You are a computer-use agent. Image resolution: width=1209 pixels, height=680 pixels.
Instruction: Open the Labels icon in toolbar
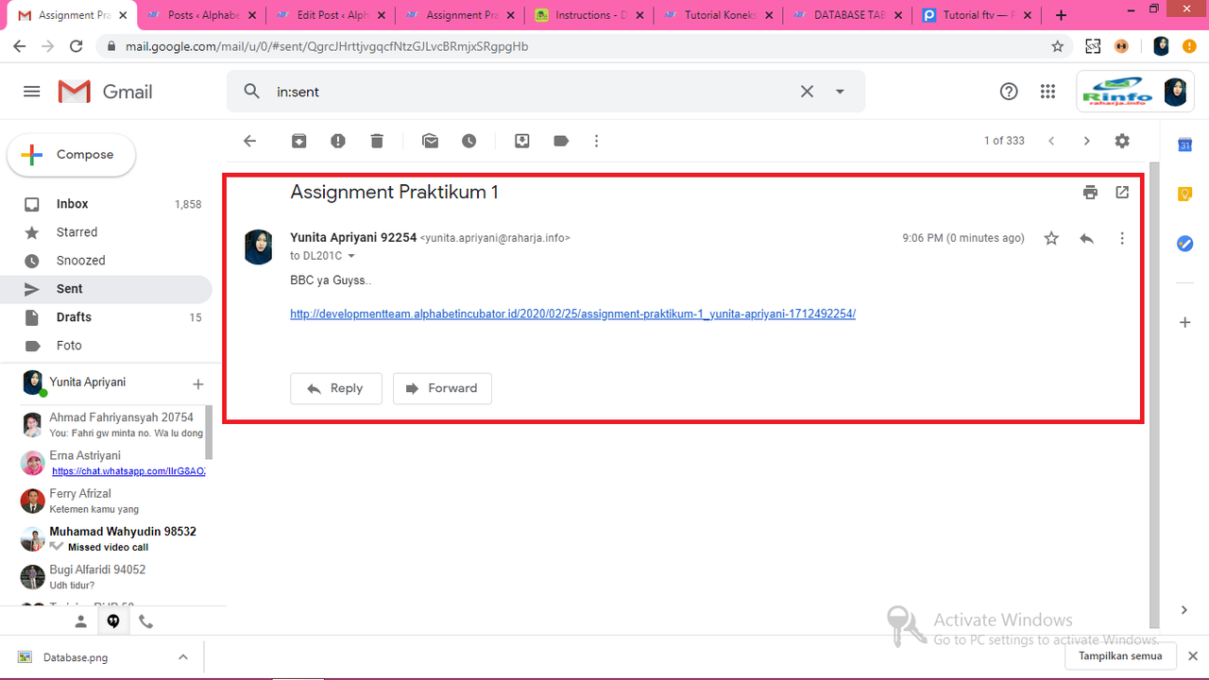(561, 141)
